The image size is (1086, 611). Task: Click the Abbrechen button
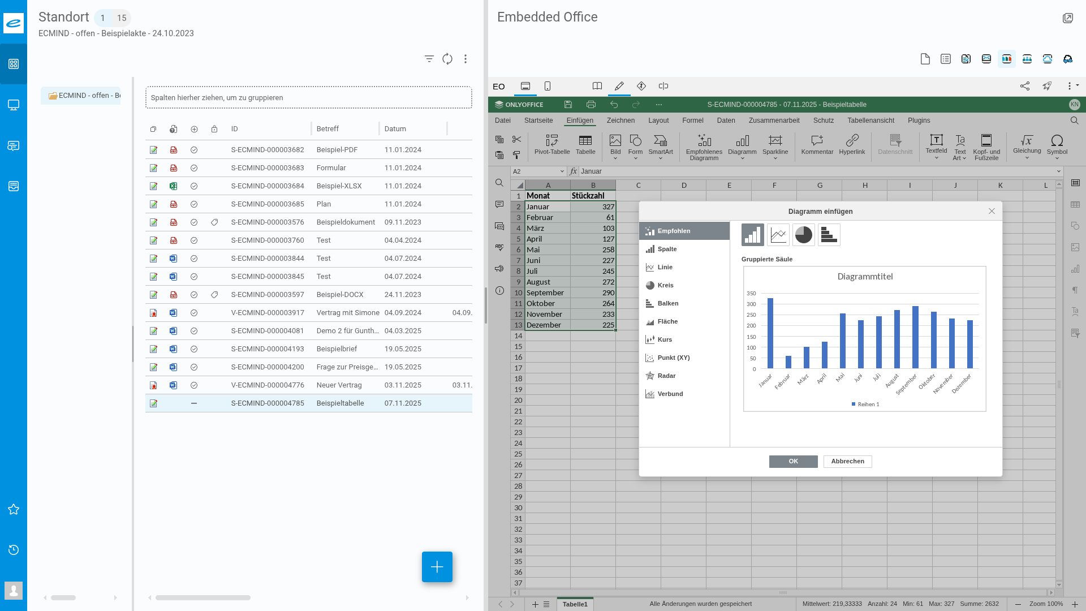tap(847, 461)
